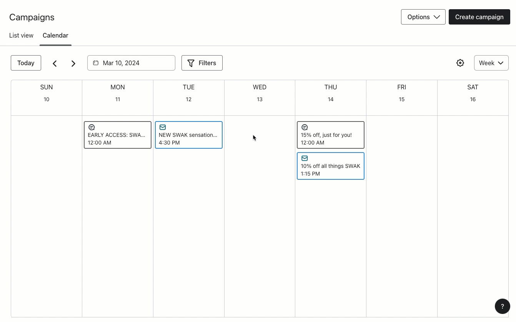Click the envelope icon on 10% off campaign
This screenshot has height=322, width=516.
click(x=305, y=158)
